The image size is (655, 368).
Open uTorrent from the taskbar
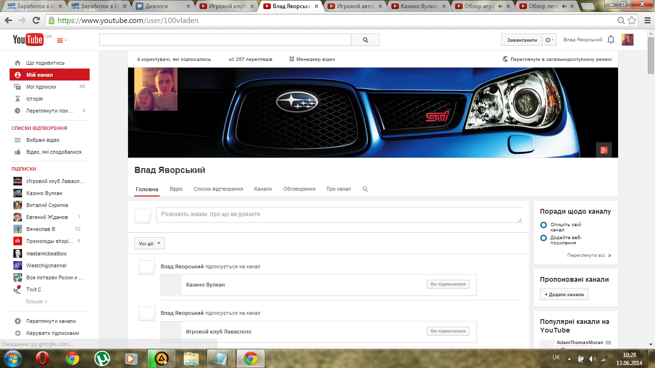pos(101,358)
